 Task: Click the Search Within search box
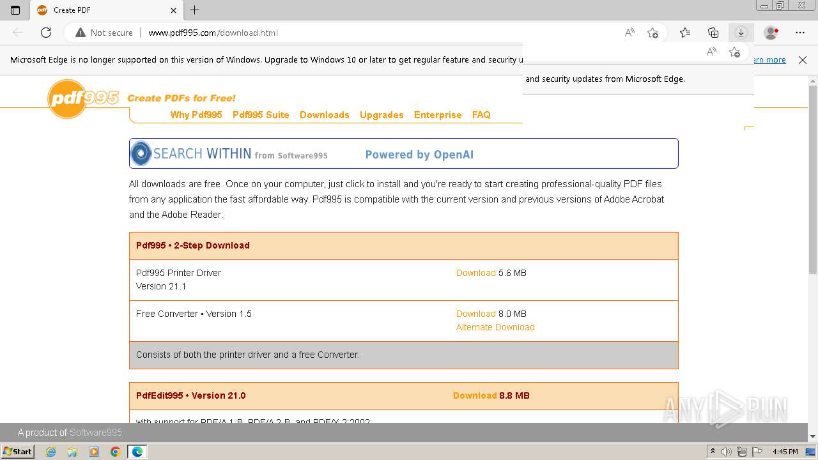(x=404, y=153)
